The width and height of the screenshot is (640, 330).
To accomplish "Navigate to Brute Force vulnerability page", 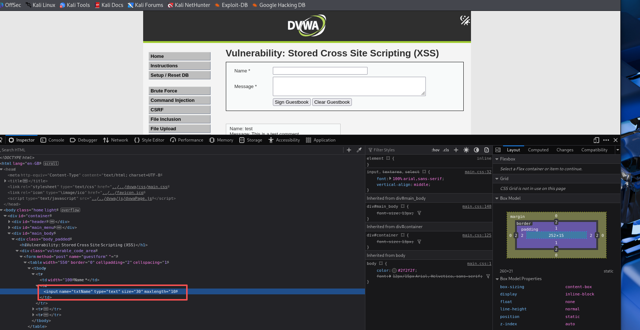I will [180, 91].
